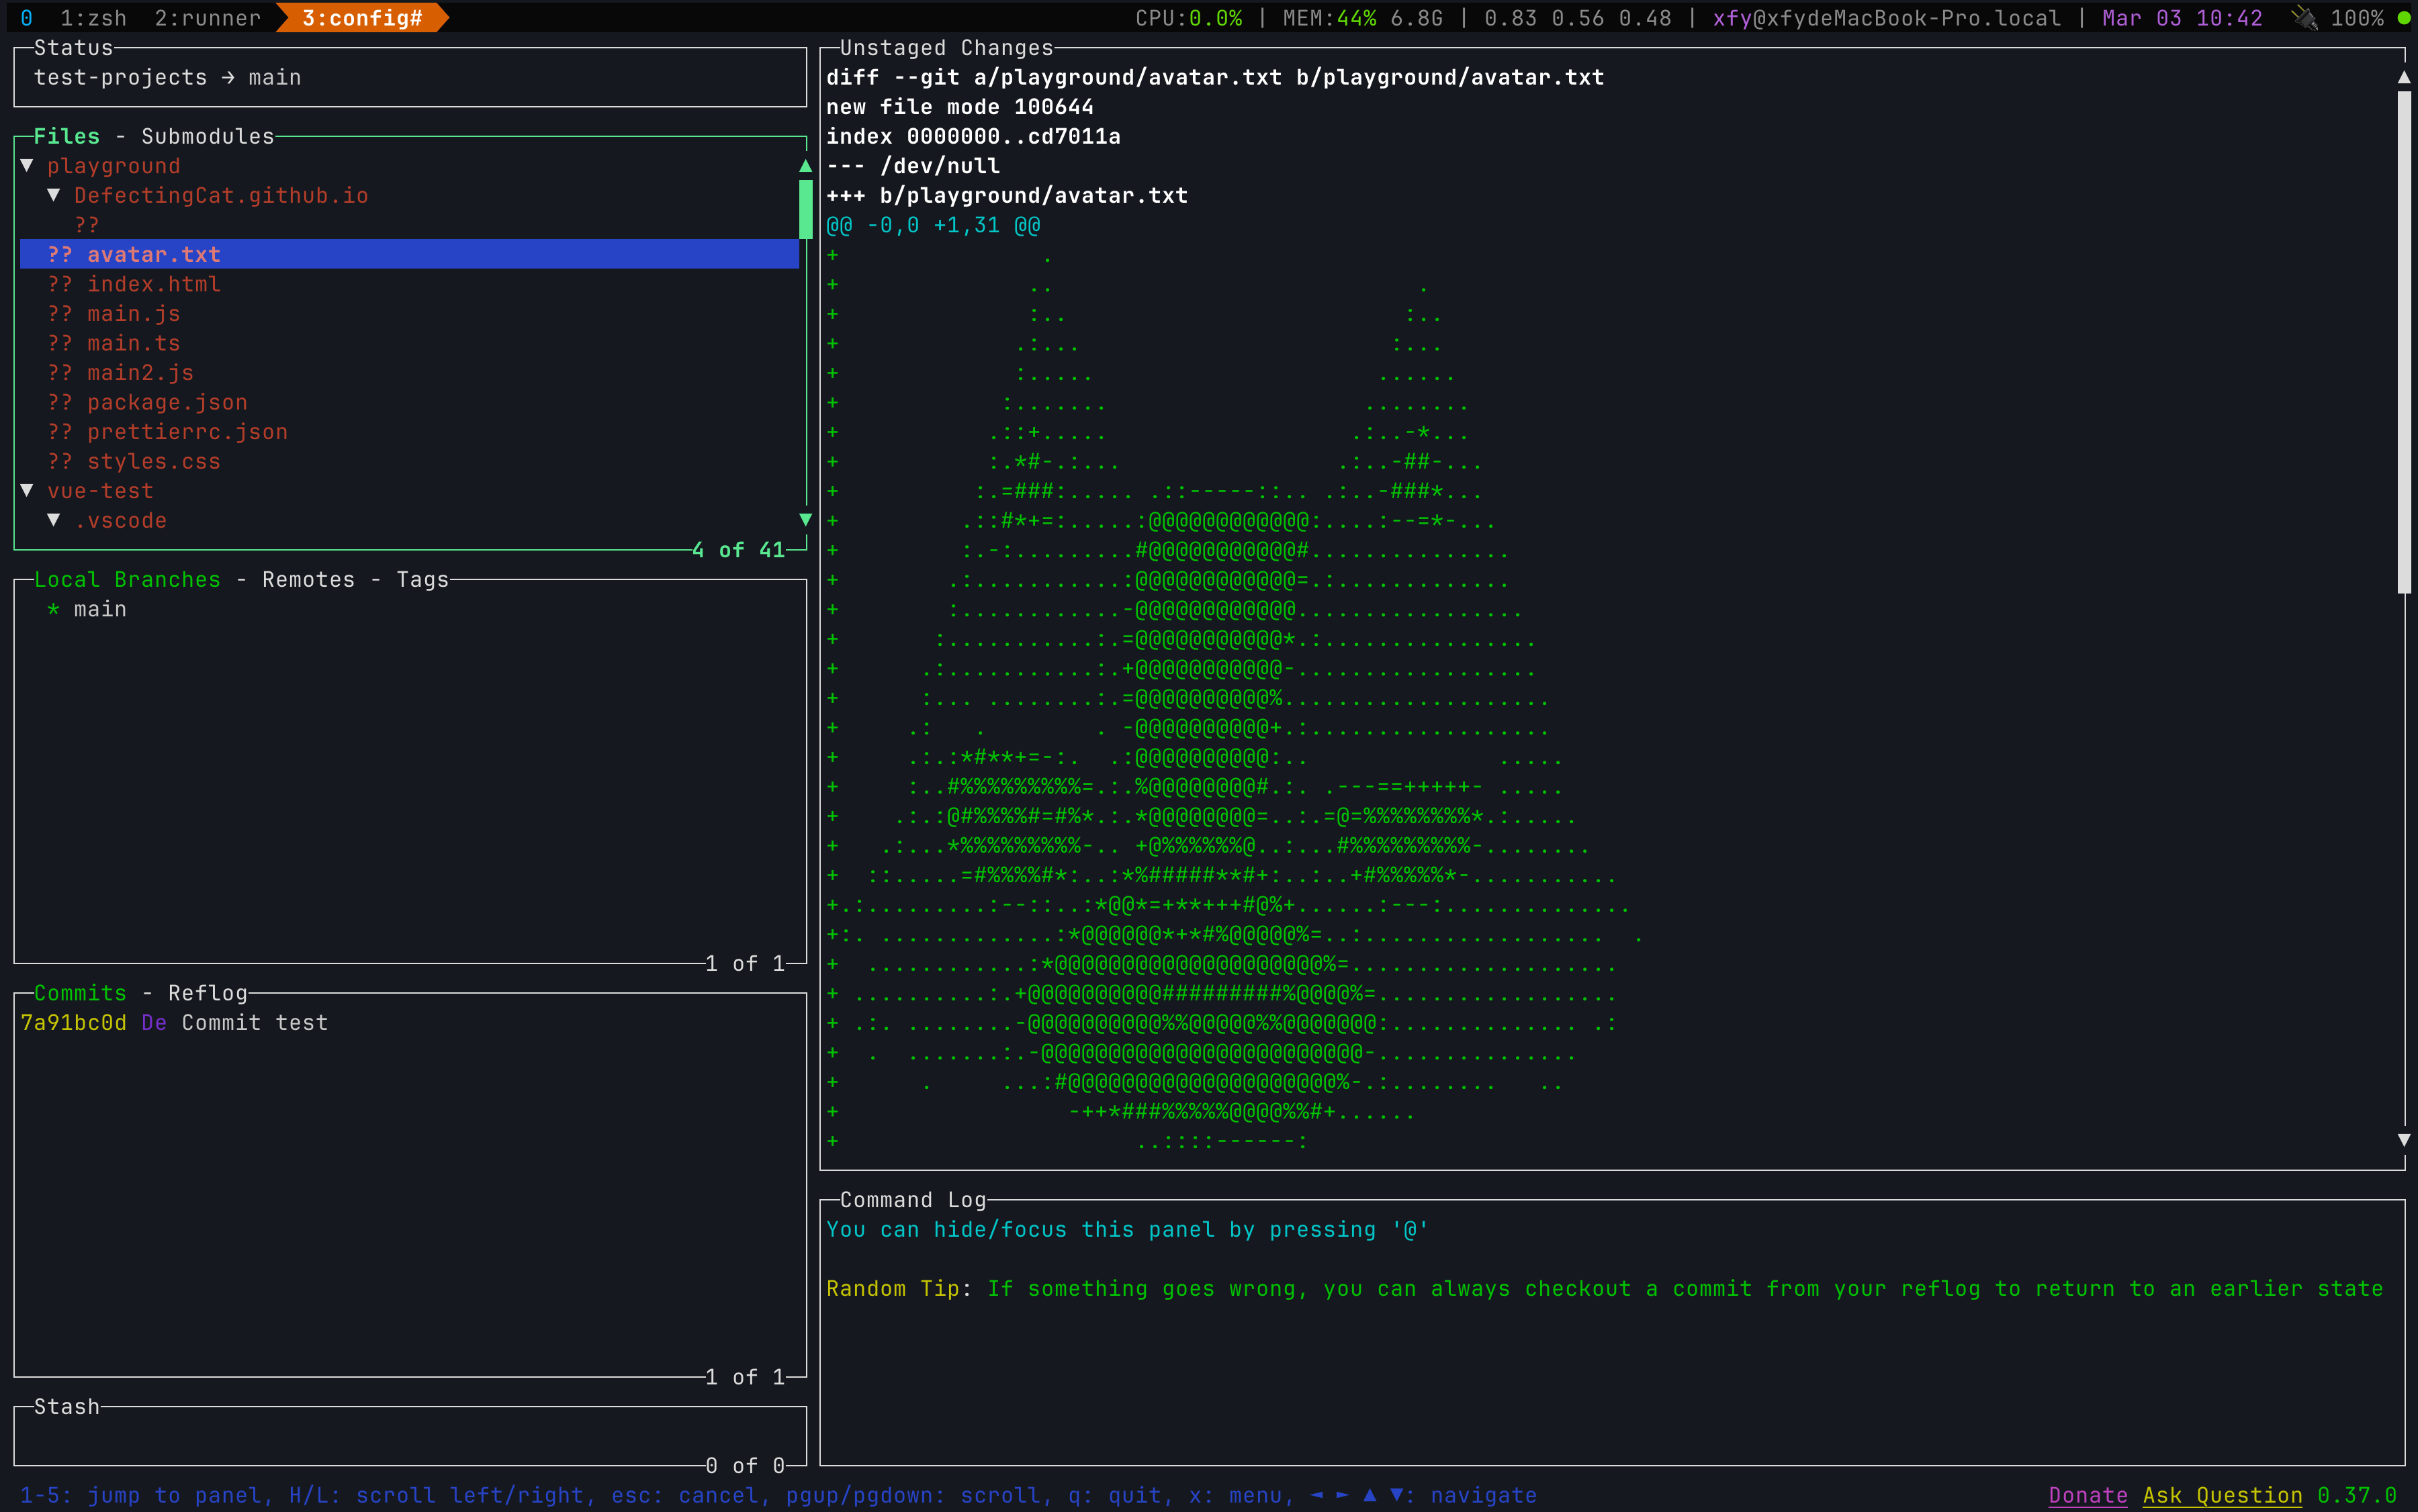Click the diff panel scroll-up arrow

(2403, 77)
